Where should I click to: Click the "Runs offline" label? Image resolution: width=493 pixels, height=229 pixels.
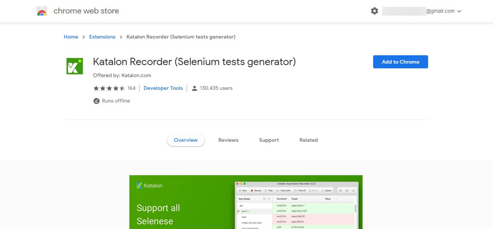pyautogui.click(x=116, y=101)
